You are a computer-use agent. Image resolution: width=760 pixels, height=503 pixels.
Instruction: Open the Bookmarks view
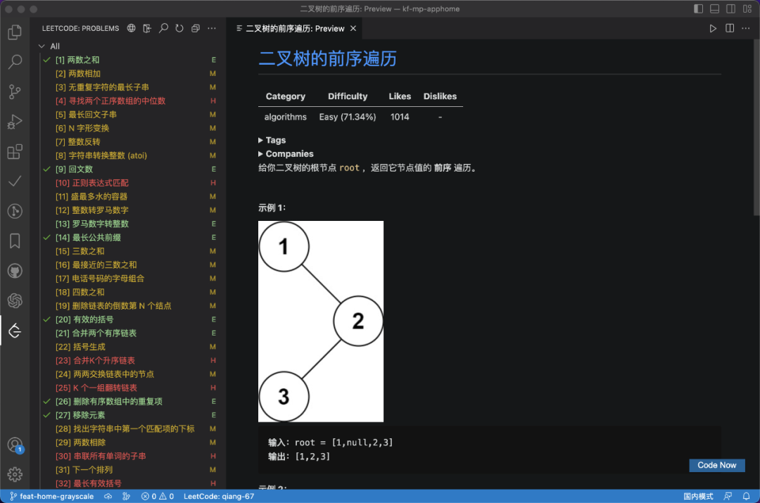tap(15, 241)
